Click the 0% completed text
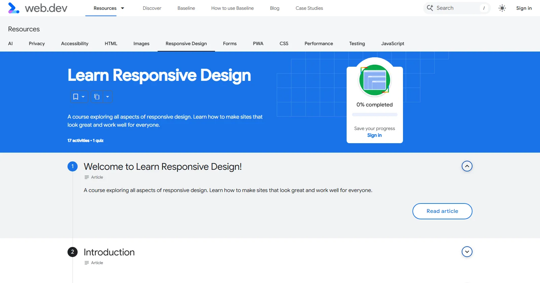Image resolution: width=540 pixels, height=283 pixels. [375, 105]
